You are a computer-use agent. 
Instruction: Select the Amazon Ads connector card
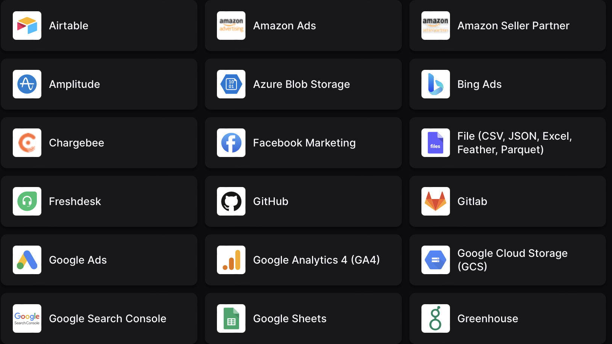coord(303,26)
